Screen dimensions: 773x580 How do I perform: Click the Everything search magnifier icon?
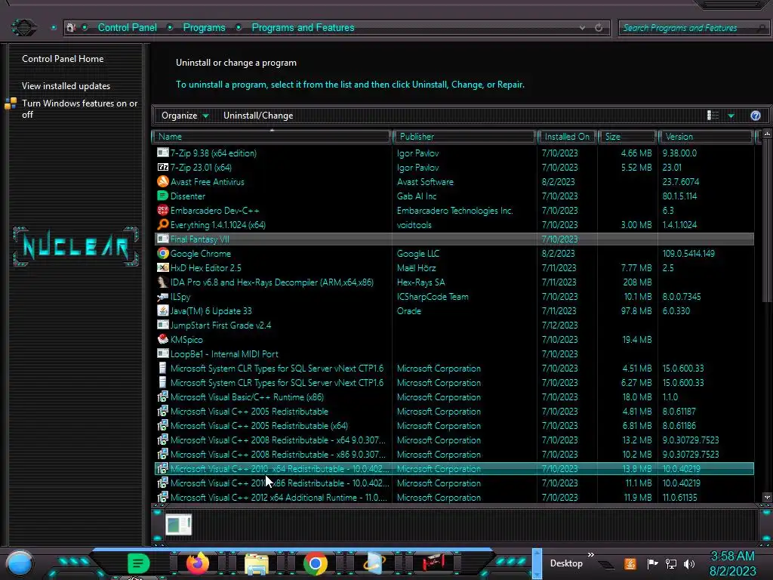point(163,224)
